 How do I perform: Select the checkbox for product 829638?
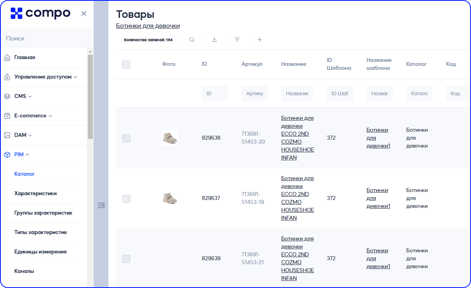[126, 138]
